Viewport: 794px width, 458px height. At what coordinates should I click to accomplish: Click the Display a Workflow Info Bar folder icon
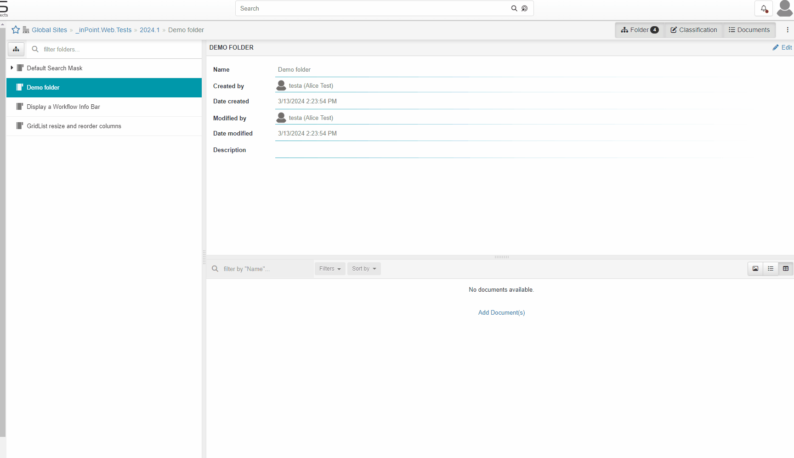tap(20, 107)
